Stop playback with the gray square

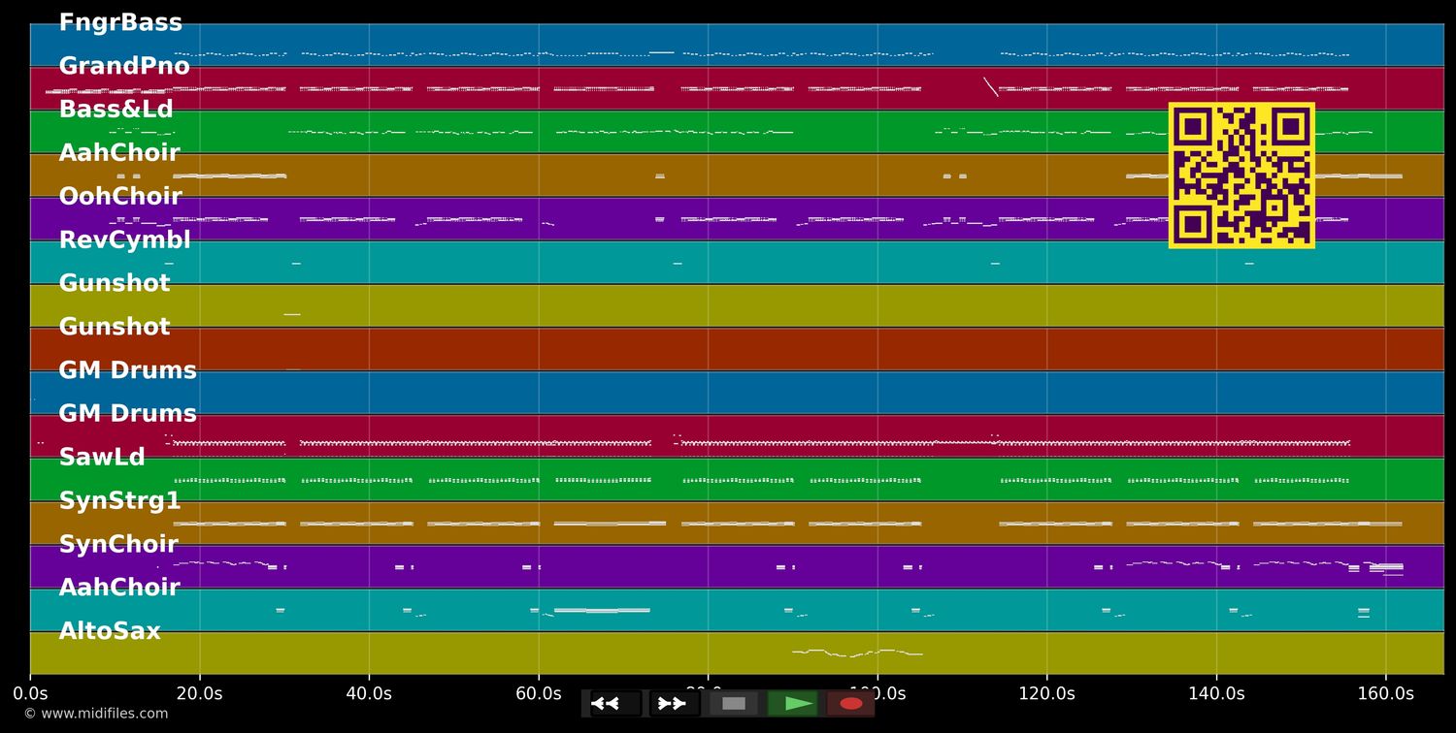(734, 704)
